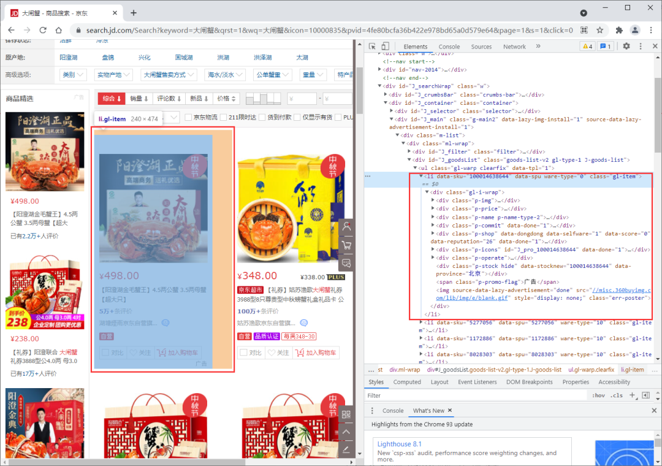Close the DevTools panel
Viewport: 662px width, 466px height.
(655, 46)
